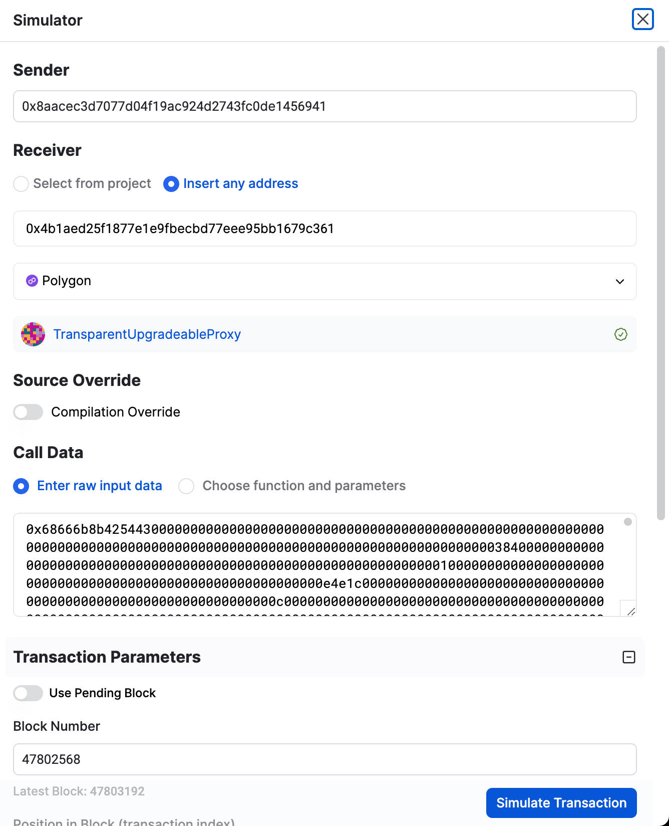The height and width of the screenshot is (826, 669).
Task: Click the gray dot in call data box
Action: 627,522
